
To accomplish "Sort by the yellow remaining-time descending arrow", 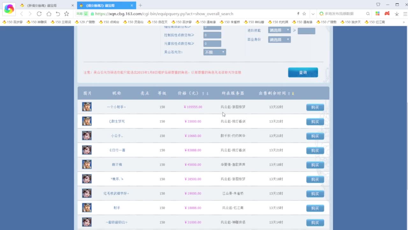I will [x=293, y=94].
